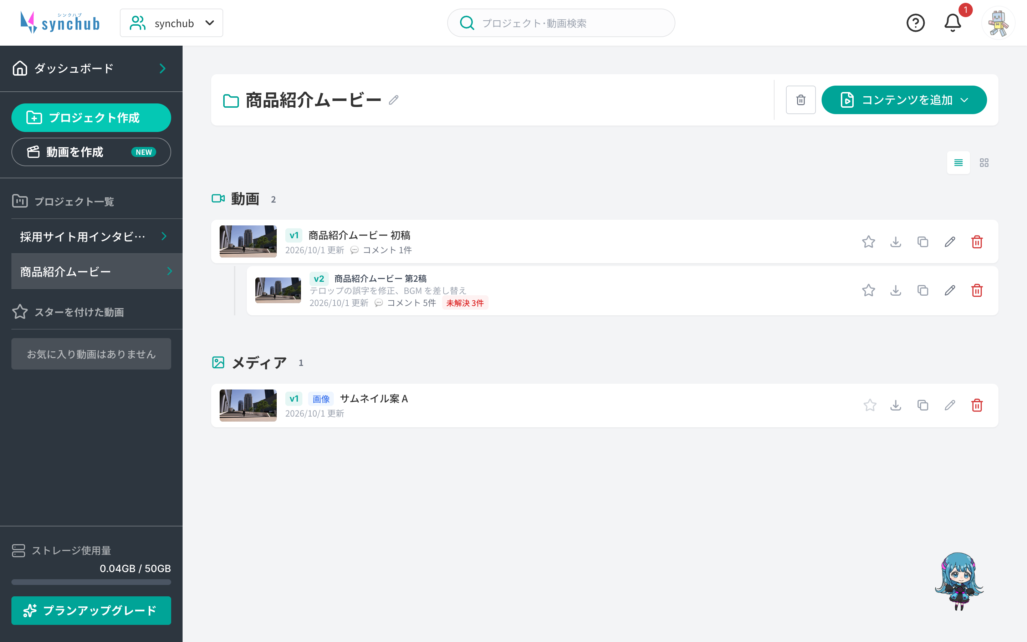This screenshot has height=642, width=1027.
Task: Open 採用サイト用インタビ… project in sidebar
Action: click(x=97, y=236)
